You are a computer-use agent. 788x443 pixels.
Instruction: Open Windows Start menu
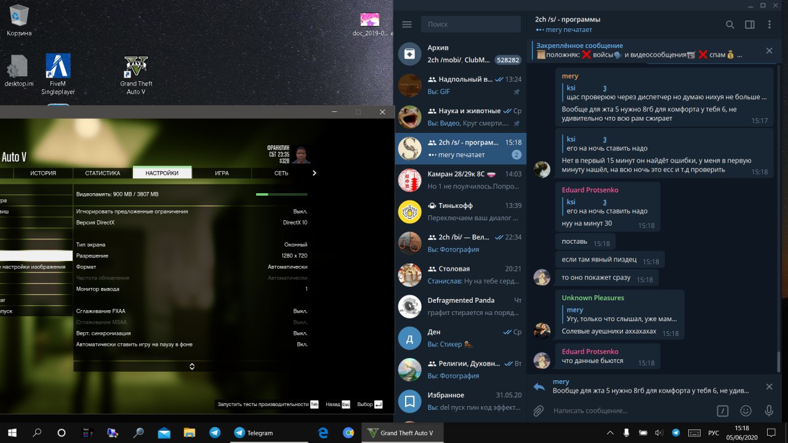click(12, 433)
